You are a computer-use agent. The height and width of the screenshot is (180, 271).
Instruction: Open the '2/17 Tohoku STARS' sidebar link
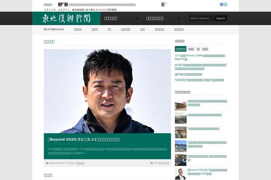point(200,57)
